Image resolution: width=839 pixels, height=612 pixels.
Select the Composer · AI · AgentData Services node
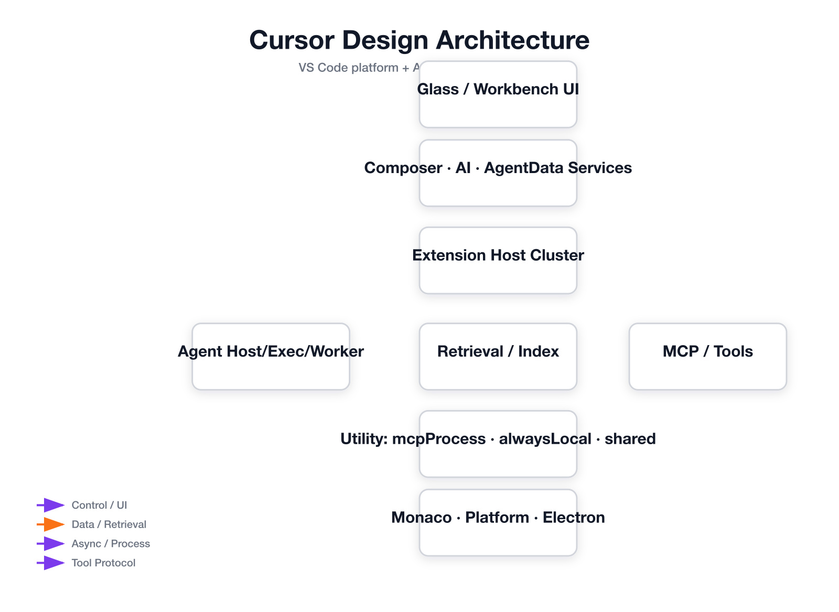tap(498, 173)
